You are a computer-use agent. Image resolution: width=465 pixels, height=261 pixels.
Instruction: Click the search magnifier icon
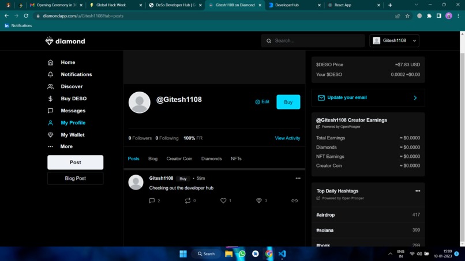click(269, 41)
